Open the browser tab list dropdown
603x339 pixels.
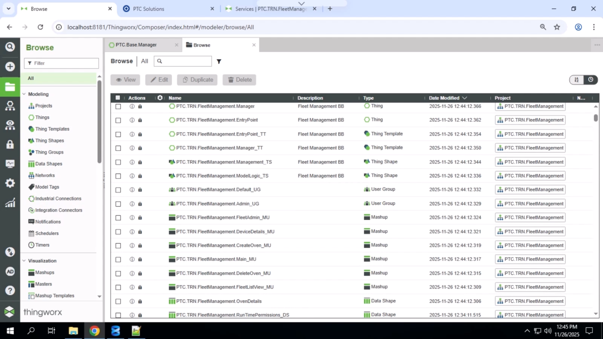coord(8,9)
